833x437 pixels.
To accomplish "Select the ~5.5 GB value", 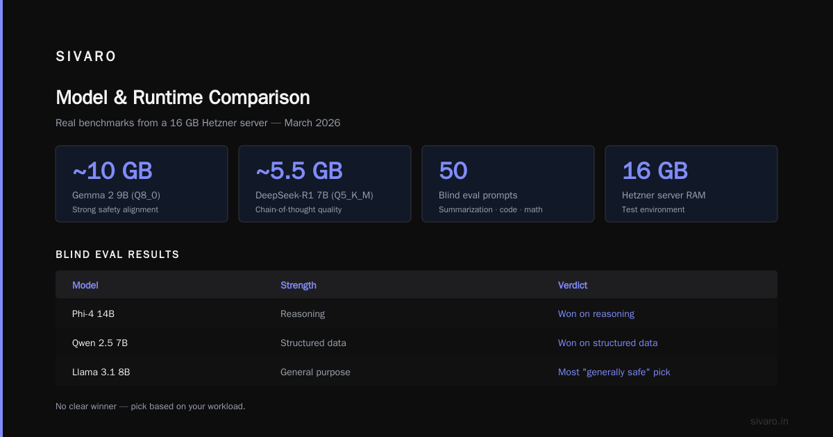I will point(299,171).
